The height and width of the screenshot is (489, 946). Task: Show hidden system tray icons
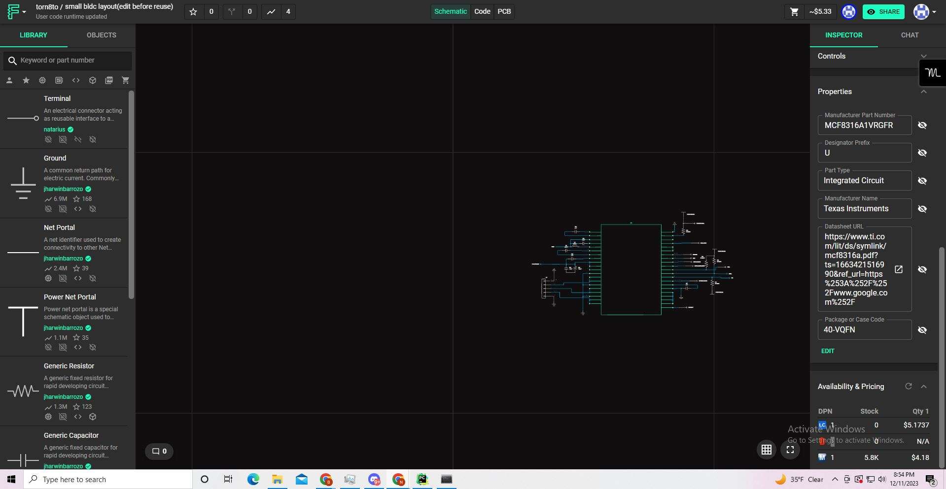click(835, 479)
